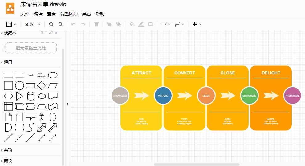Viewport: 305px width, 166px height.
Task: Click the CLOSE heading text
Action: 228,73
